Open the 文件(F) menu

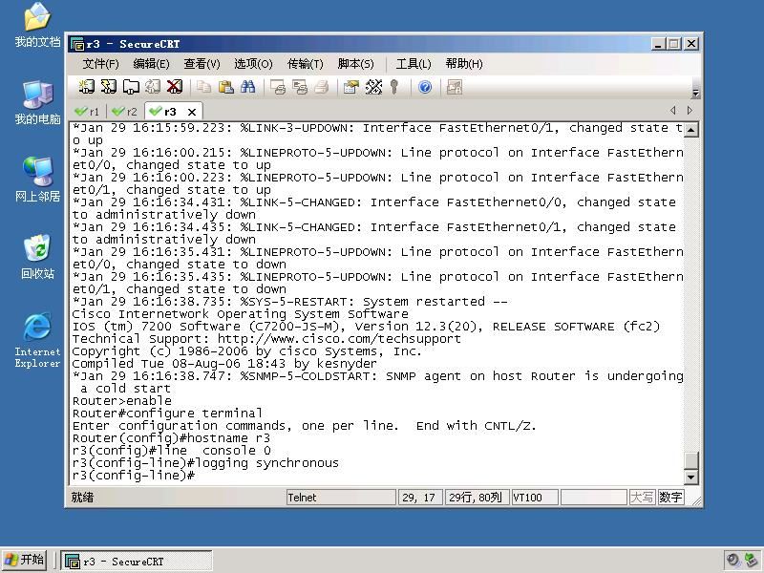100,64
